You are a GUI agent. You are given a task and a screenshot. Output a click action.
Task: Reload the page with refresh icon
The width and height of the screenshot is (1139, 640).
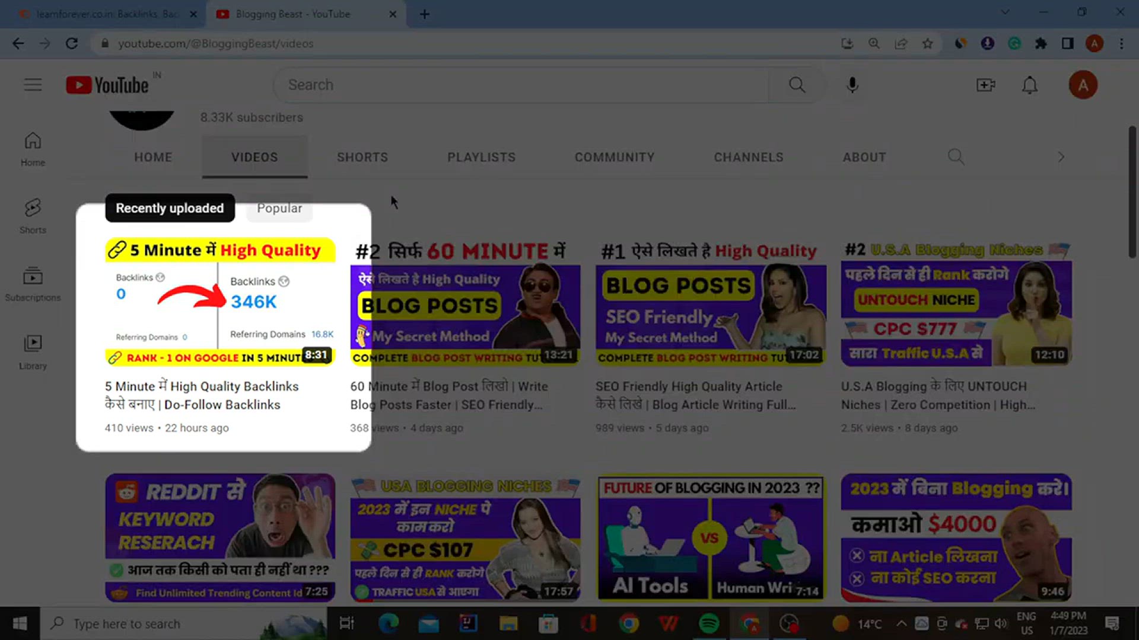[72, 43]
